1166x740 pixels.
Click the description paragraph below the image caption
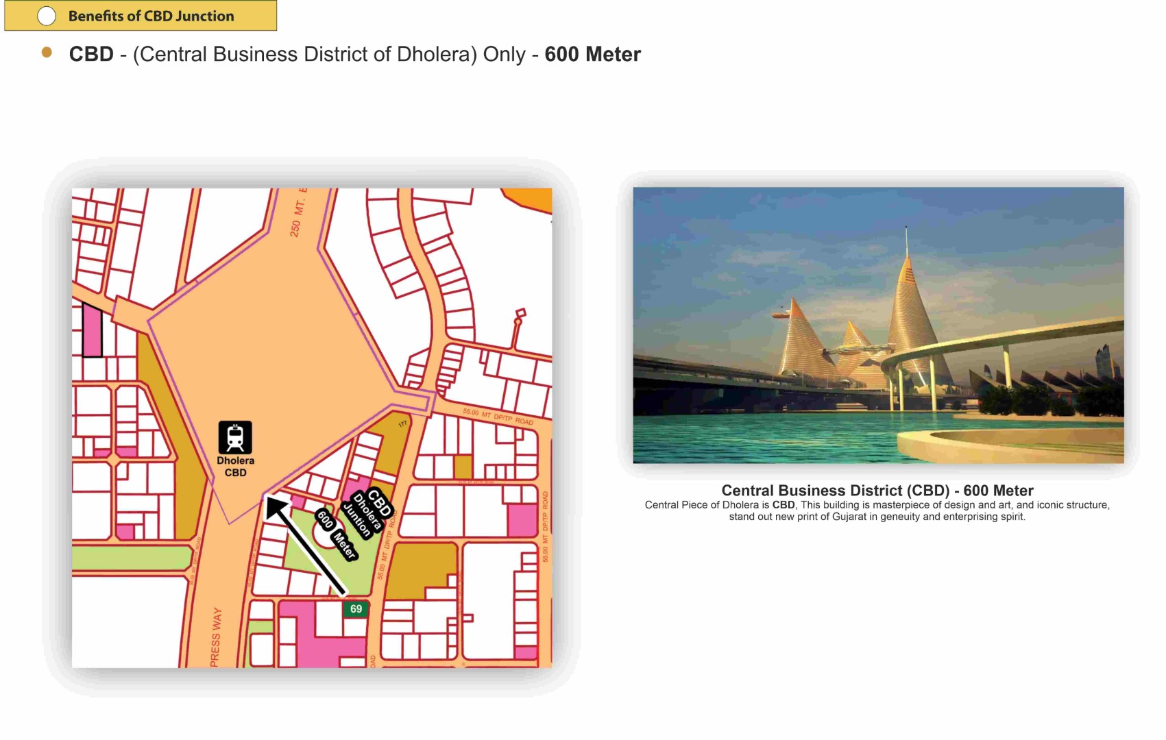877,510
